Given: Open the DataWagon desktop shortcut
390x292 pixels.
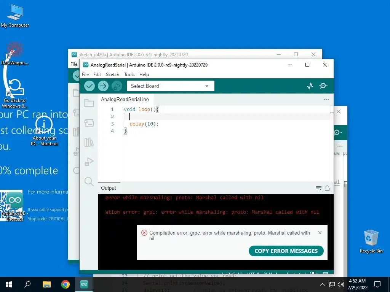Looking at the screenshot, I should [15, 53].
